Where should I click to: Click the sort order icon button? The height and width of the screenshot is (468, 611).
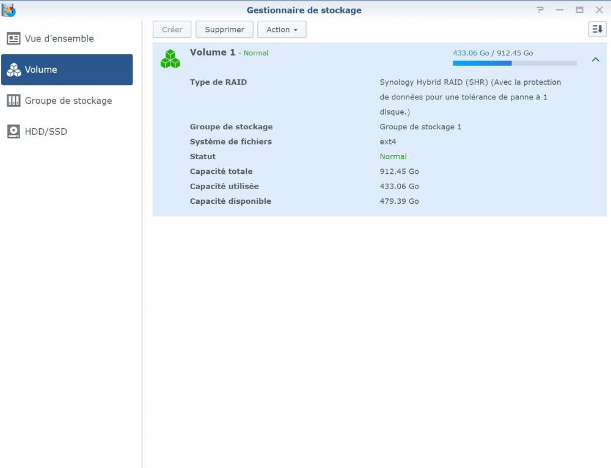(597, 29)
